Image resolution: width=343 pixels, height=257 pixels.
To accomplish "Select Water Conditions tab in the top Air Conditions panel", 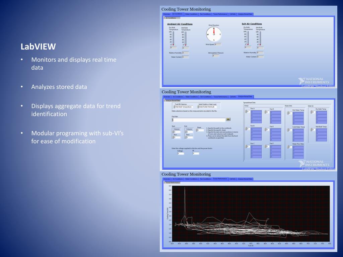I will (191, 14).
